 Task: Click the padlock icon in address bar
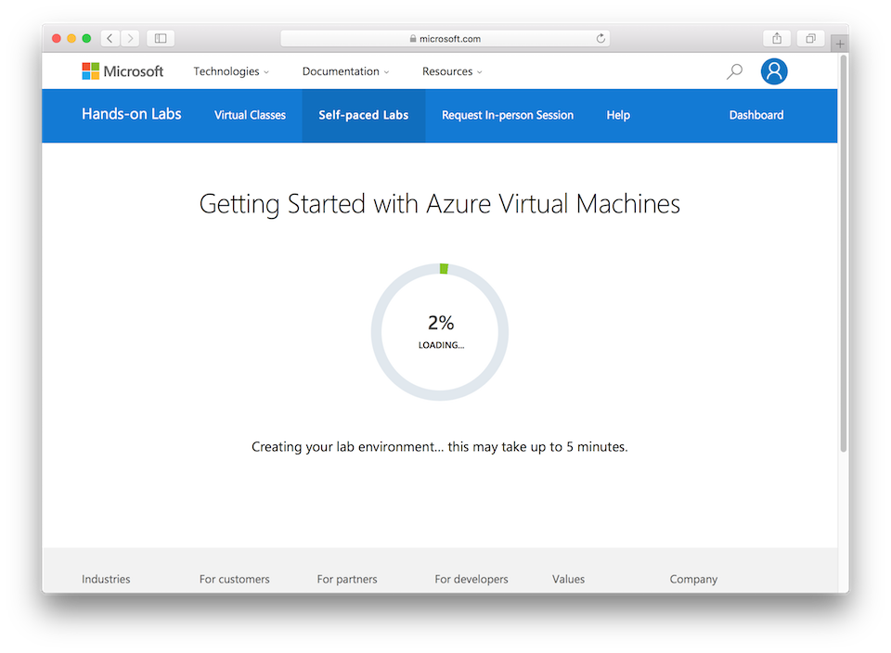(413, 39)
